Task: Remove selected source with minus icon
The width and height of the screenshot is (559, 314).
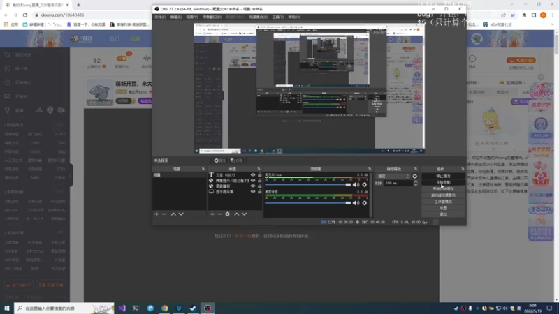Action: point(219,214)
